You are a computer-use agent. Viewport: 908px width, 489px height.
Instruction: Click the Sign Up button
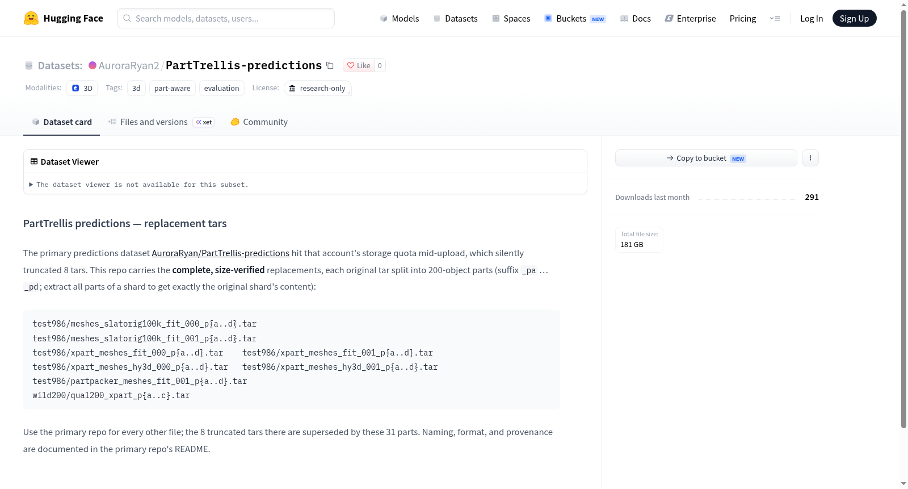[854, 18]
